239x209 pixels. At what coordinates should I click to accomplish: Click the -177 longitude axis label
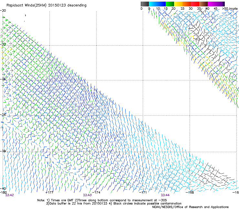tap(49, 192)
